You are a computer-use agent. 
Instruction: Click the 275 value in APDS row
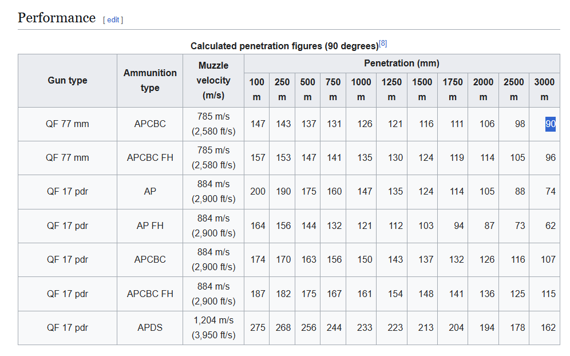click(258, 328)
